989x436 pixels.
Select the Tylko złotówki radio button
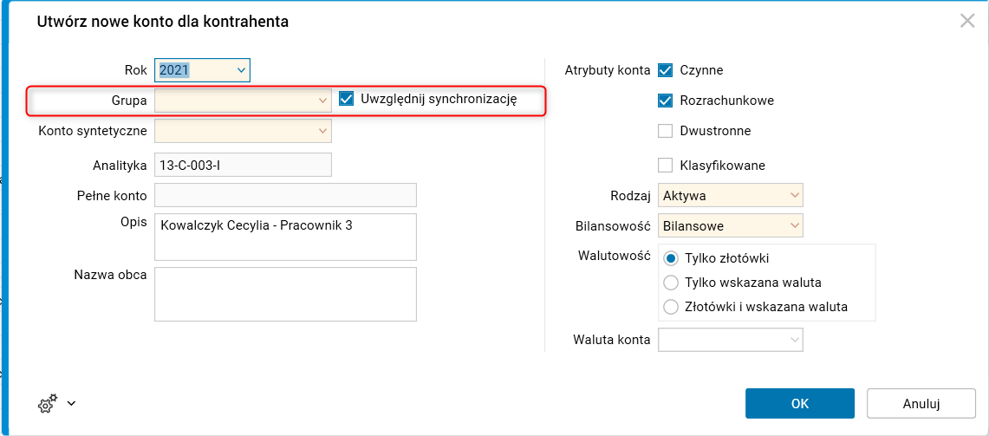(x=670, y=258)
